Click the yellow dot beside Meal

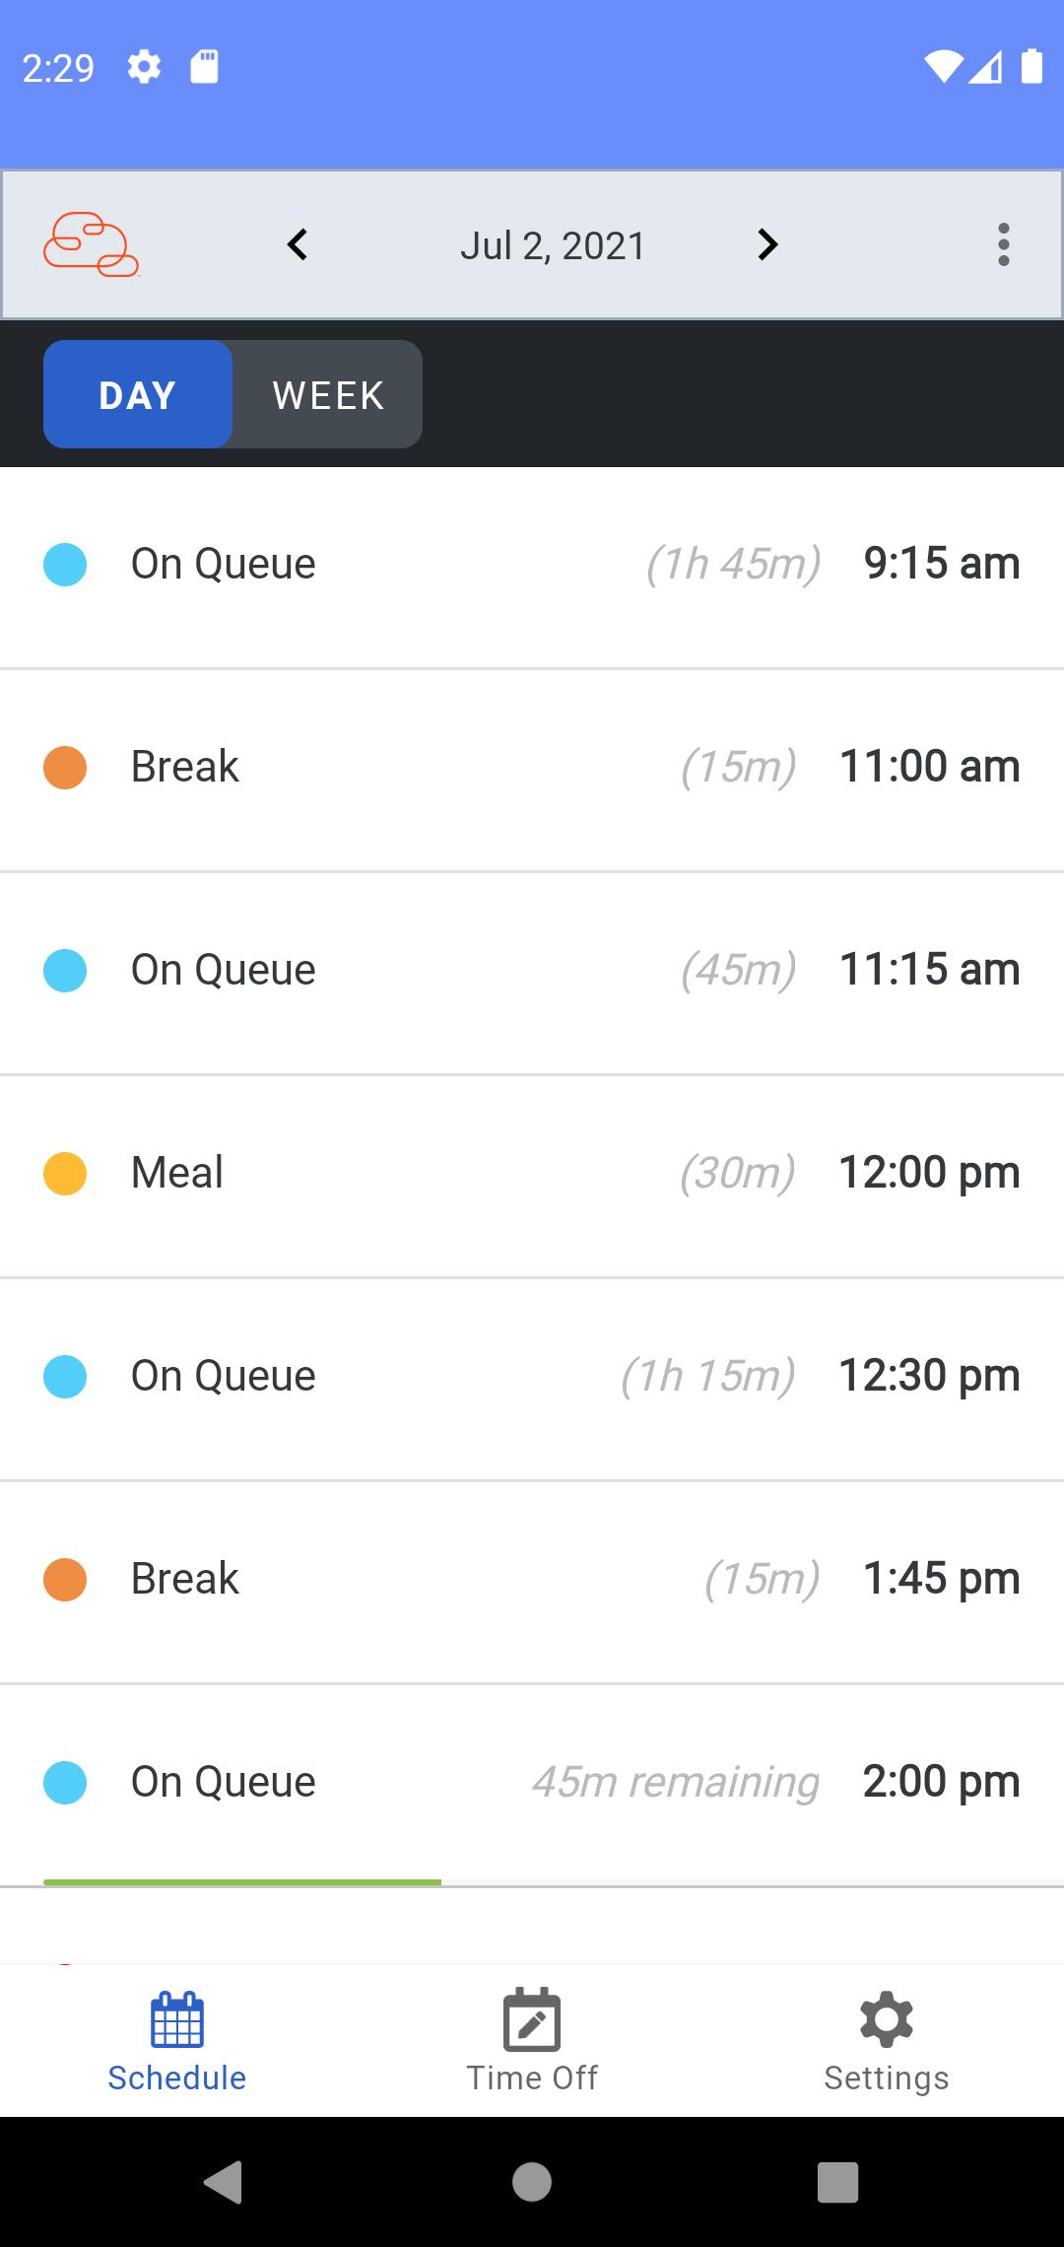65,1174
